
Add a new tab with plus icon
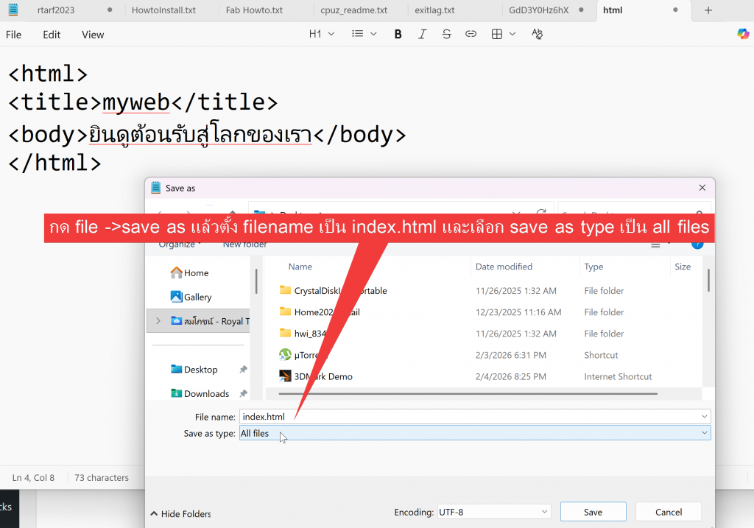[708, 10]
